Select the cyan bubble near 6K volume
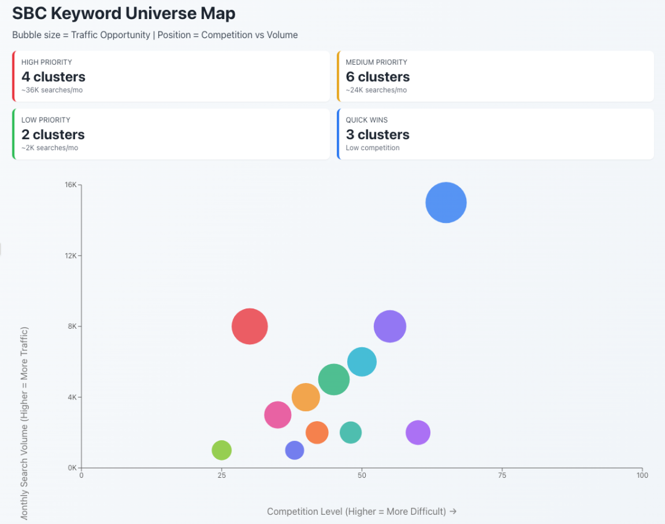The width and height of the screenshot is (665, 524). pos(362,362)
